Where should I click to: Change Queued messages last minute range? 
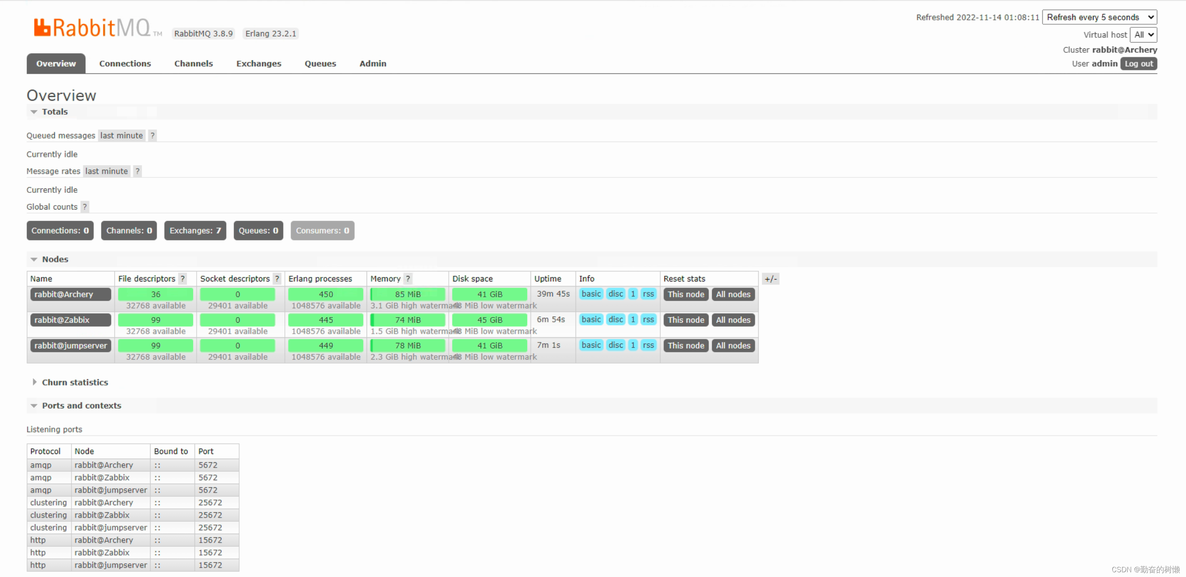[122, 135]
